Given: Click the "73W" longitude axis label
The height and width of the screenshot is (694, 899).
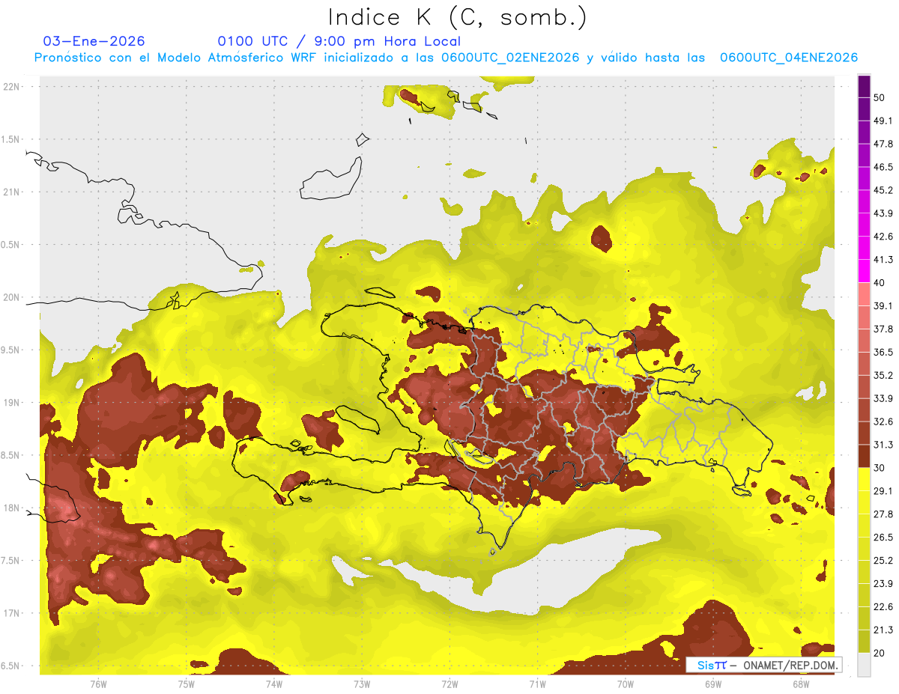Looking at the screenshot, I should pyautogui.click(x=362, y=684).
